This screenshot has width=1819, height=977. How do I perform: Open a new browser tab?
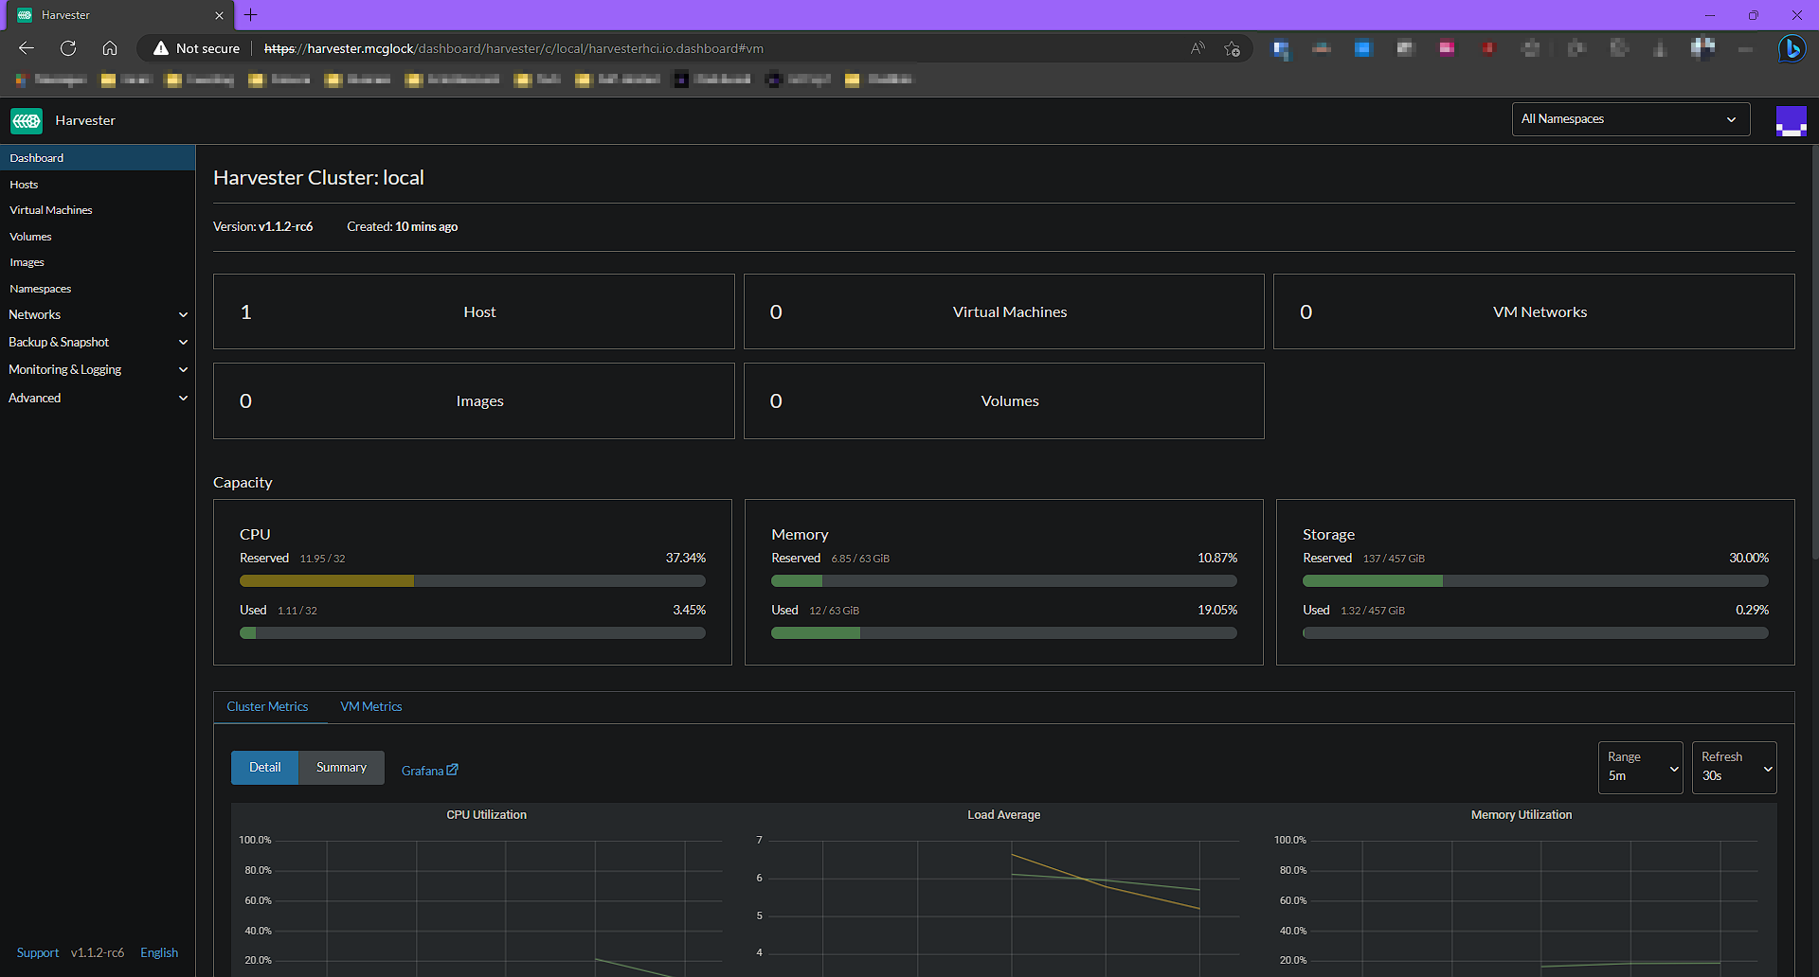click(251, 15)
